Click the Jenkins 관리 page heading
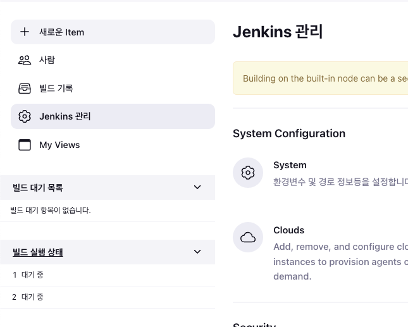 (278, 32)
